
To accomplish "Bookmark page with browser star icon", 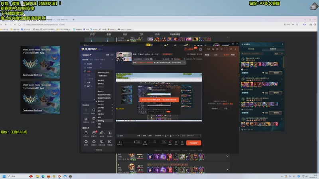I will click(297, 25).
